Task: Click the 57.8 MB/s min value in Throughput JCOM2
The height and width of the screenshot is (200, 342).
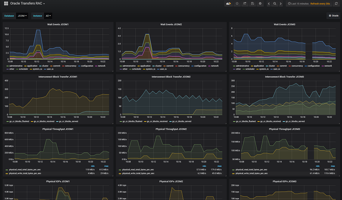Action: tap(201, 170)
